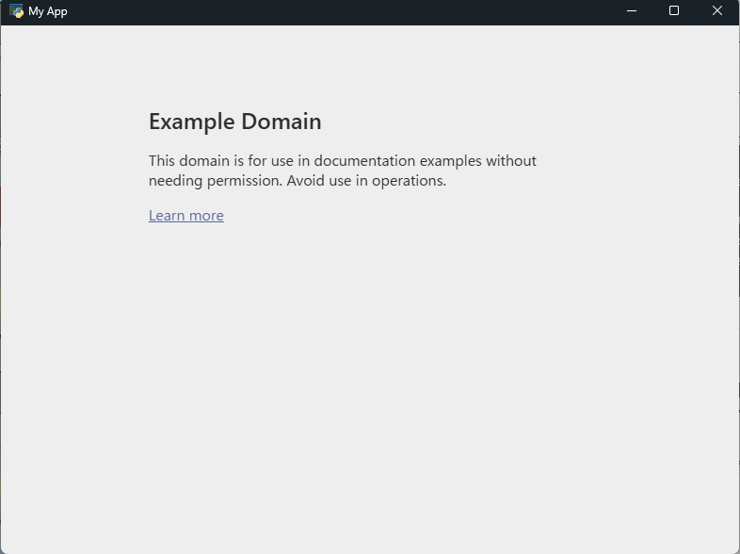The image size is (740, 554).
Task: Click the Python app icon in title bar
Action: [x=16, y=11]
